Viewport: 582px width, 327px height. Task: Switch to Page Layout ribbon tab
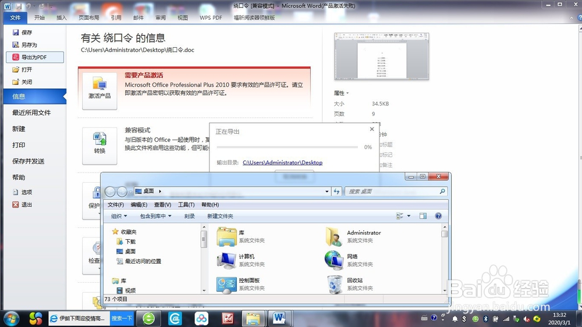[89, 17]
